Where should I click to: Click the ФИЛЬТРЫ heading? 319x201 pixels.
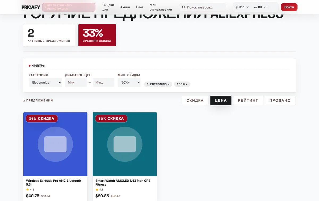click(39, 65)
